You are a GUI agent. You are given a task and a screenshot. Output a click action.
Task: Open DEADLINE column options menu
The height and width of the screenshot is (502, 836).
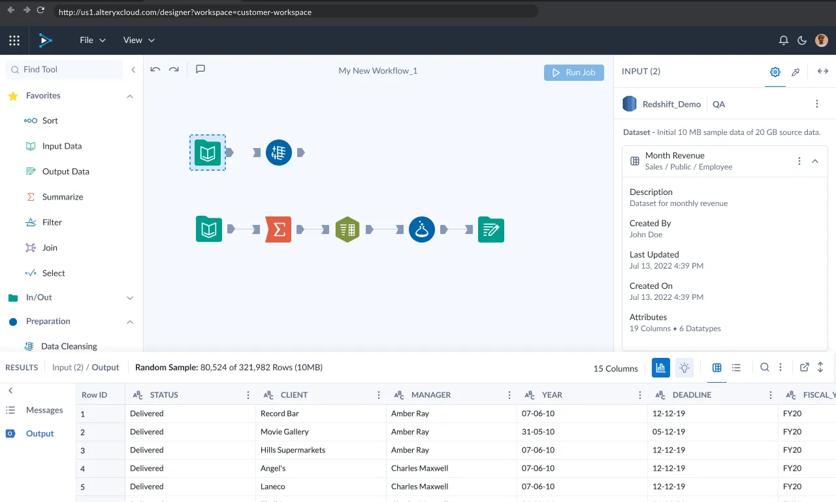click(771, 395)
